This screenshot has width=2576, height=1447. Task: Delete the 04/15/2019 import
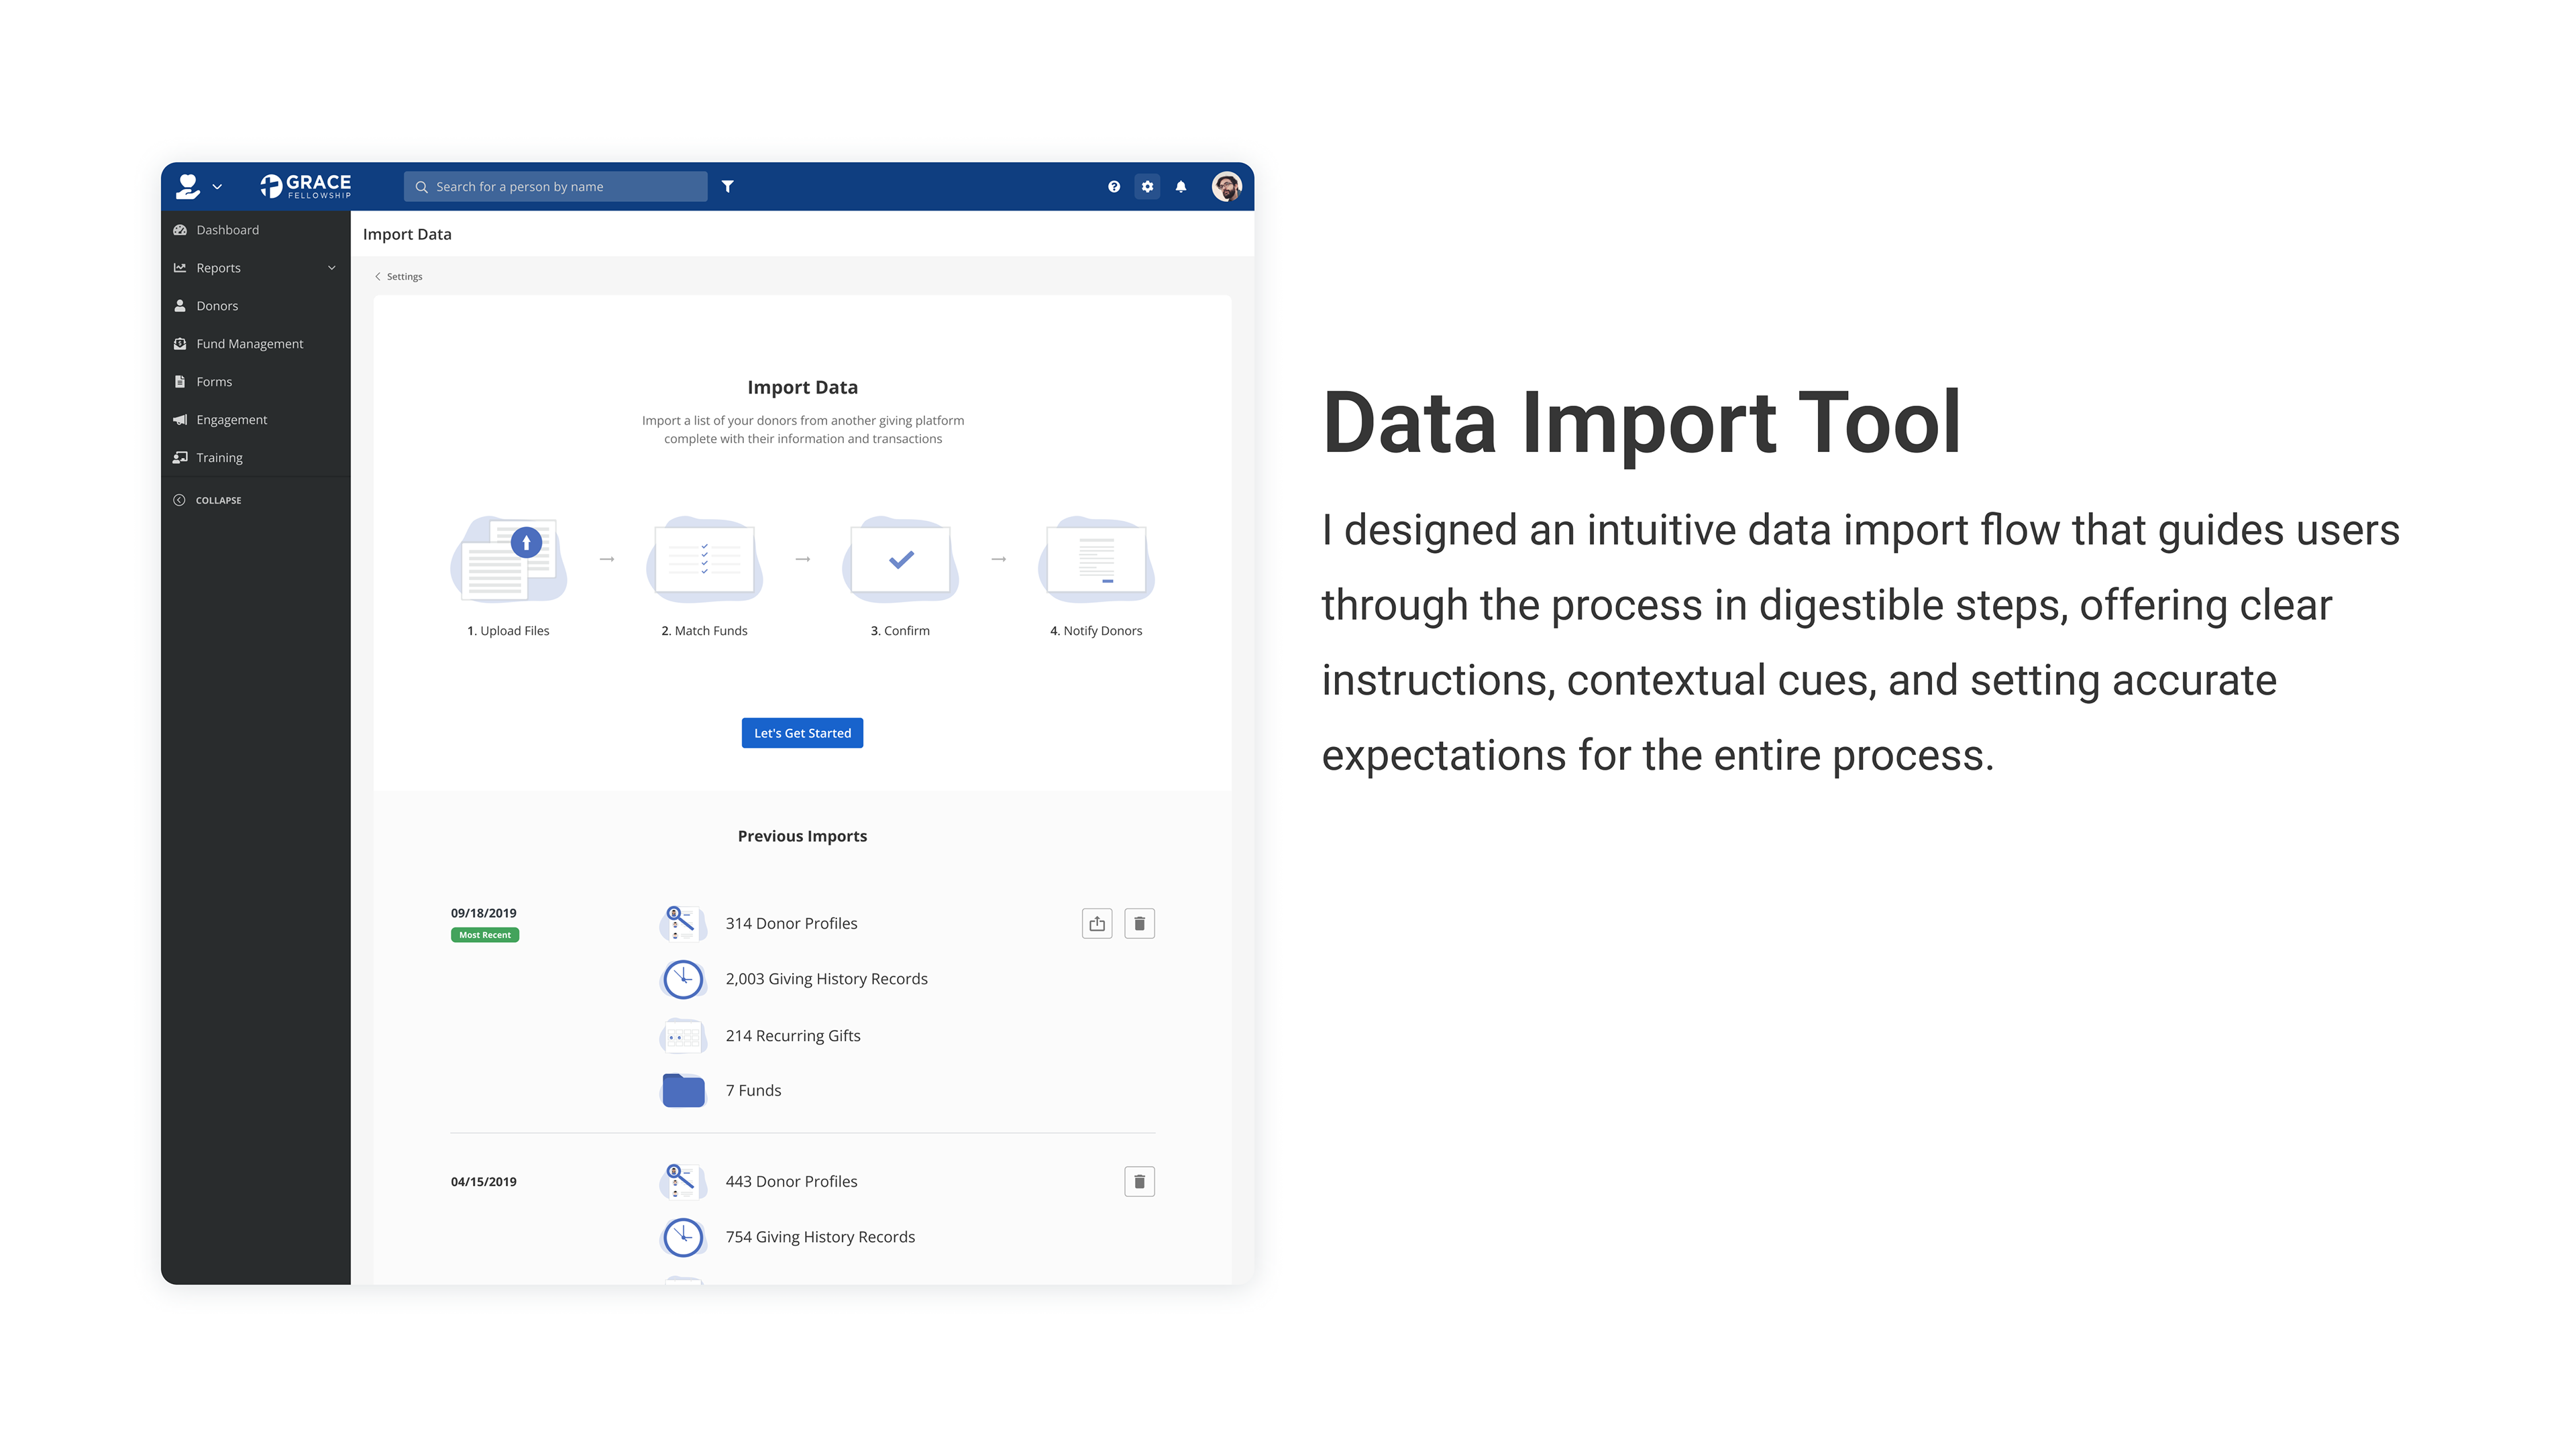pyautogui.click(x=1139, y=1181)
